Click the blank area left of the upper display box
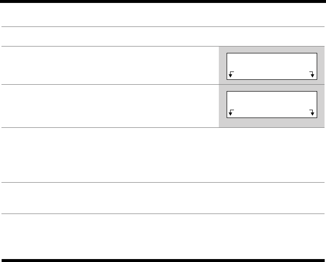326x262 pixels. click(x=108, y=65)
